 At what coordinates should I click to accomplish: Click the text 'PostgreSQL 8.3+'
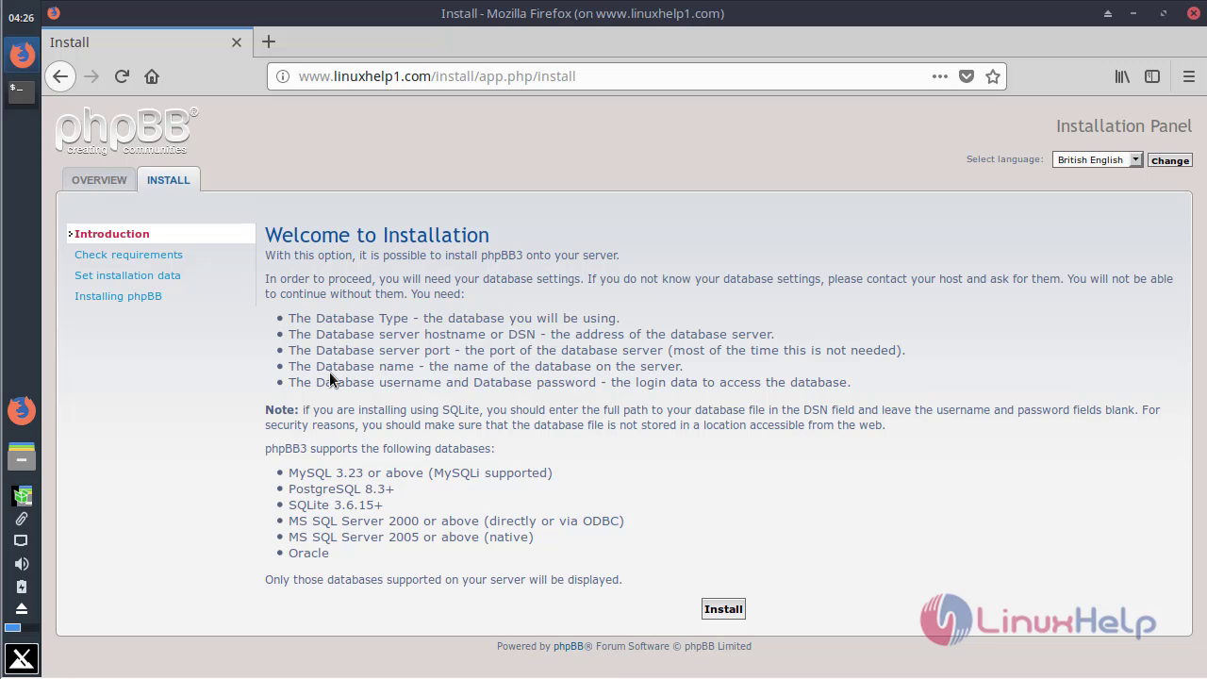341,489
